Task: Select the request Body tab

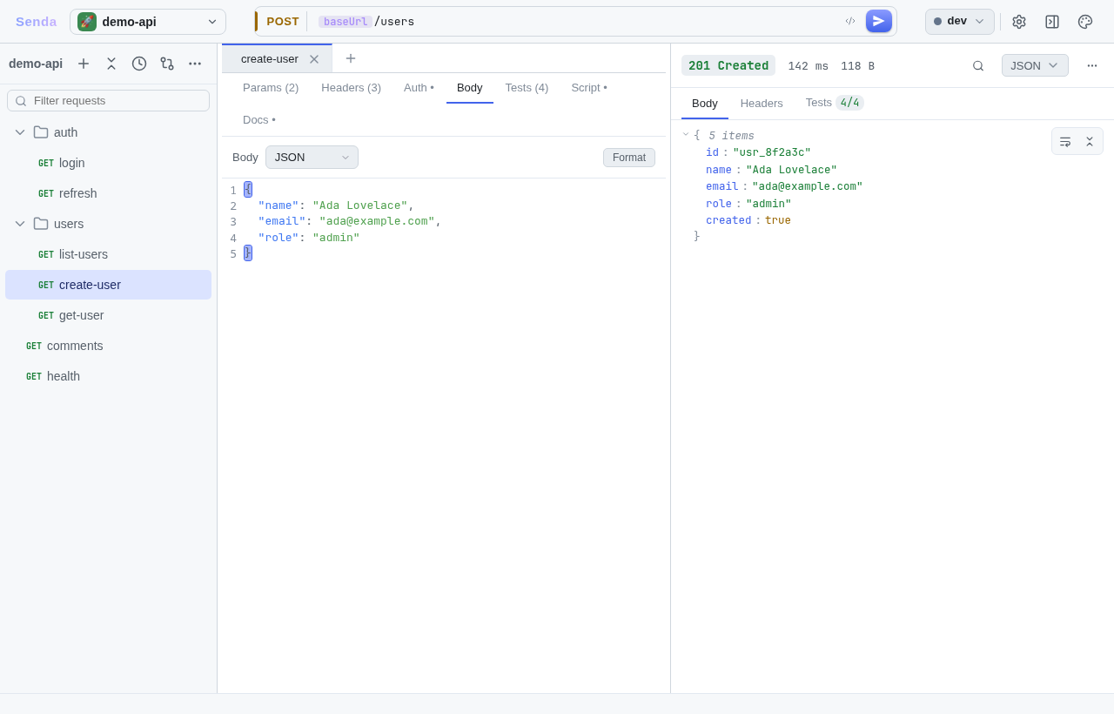Action: (x=470, y=88)
